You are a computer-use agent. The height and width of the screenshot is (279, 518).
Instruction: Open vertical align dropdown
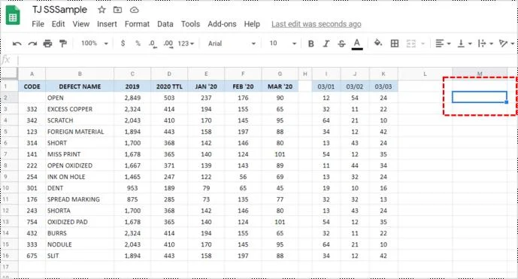pos(464,44)
